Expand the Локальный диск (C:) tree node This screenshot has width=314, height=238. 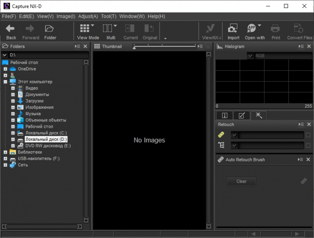(13, 133)
